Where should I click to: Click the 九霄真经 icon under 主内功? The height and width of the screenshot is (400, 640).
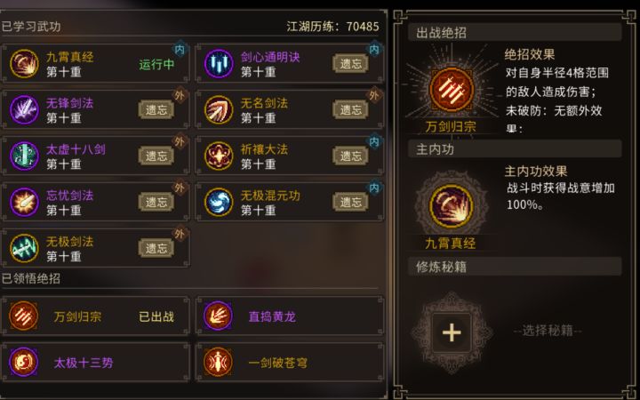click(x=451, y=206)
